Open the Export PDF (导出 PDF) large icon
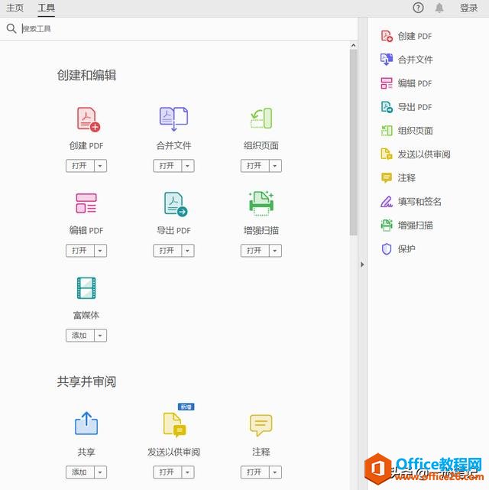Image resolution: width=489 pixels, height=490 pixels. [x=176, y=204]
